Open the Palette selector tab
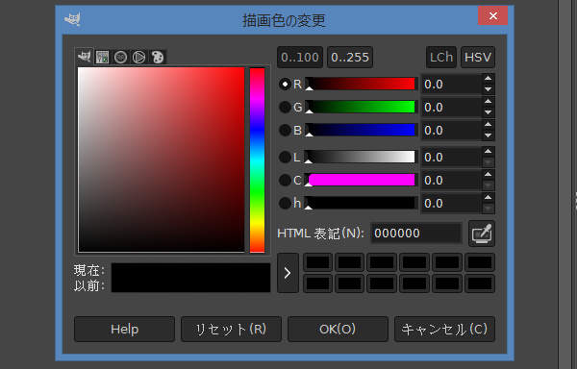The height and width of the screenshot is (369, 577). point(158,57)
